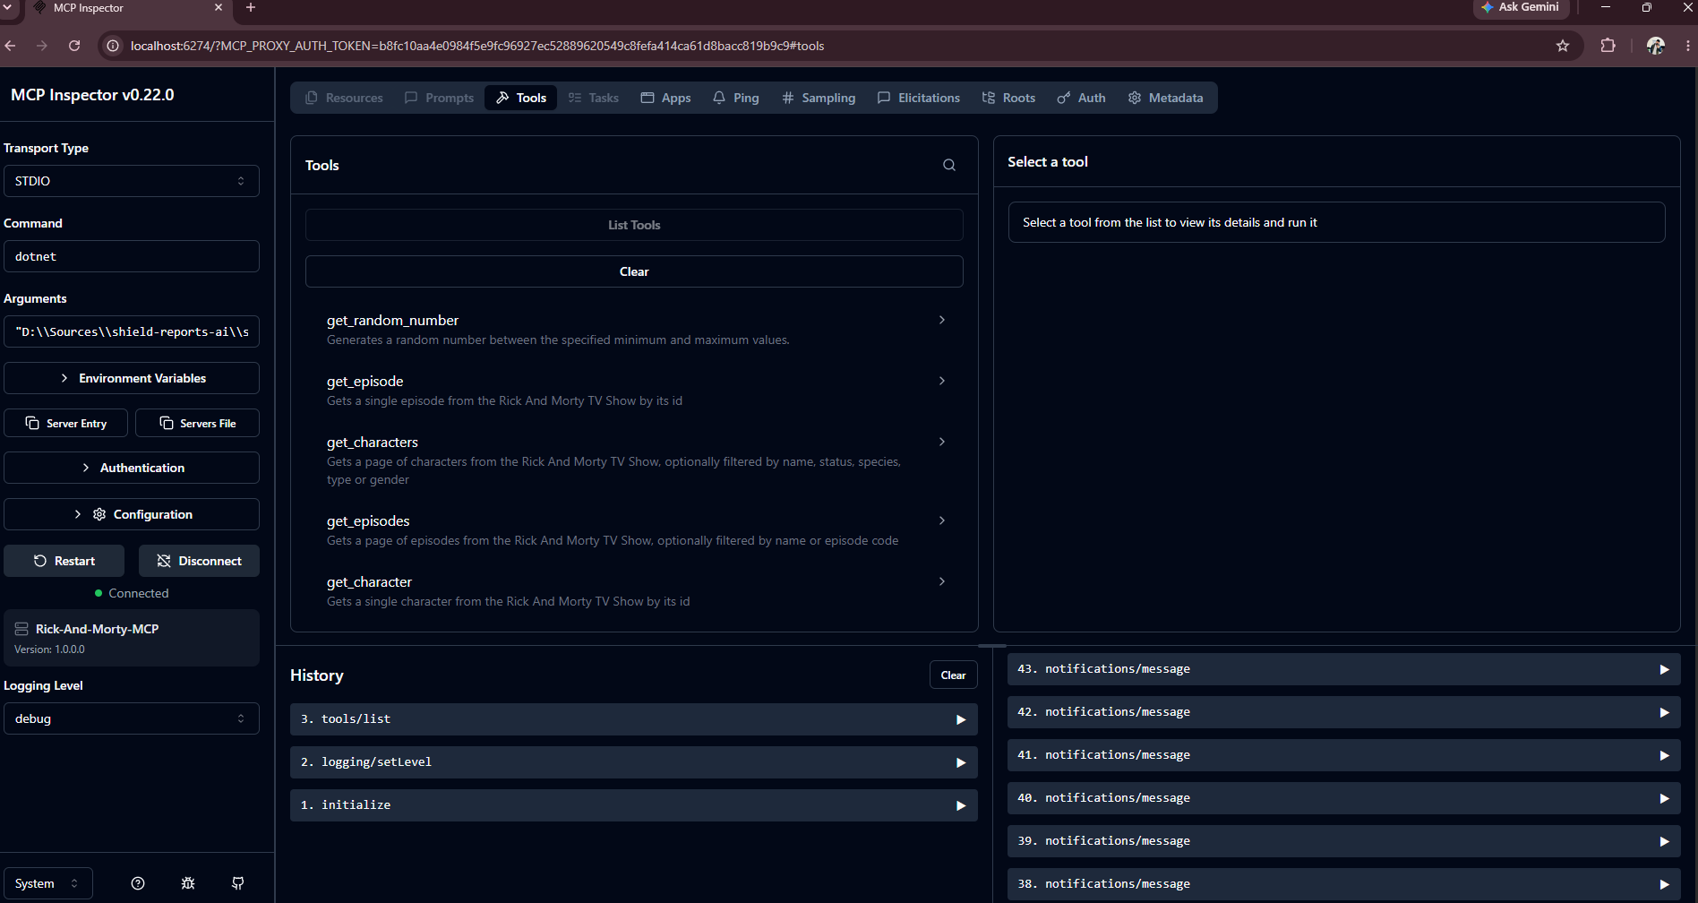The width and height of the screenshot is (1698, 903).
Task: Clear the tools list
Action: (x=634, y=271)
